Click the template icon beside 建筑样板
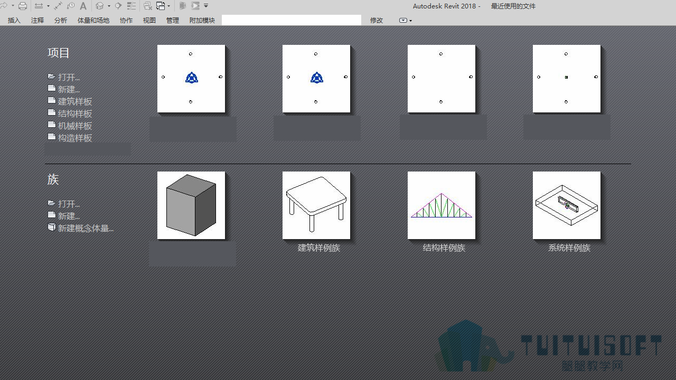The height and width of the screenshot is (380, 676). tap(51, 101)
